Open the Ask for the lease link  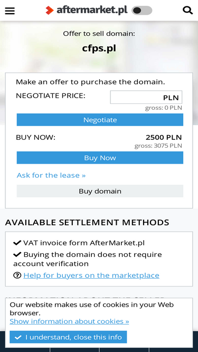coord(51,175)
